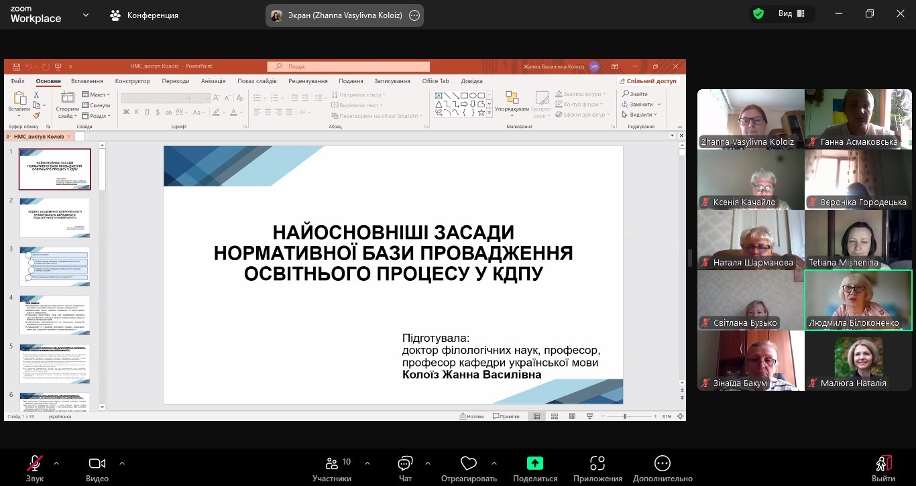Switch to slide sorter view icon
Viewport: 916px width, 486px height.
554,416
